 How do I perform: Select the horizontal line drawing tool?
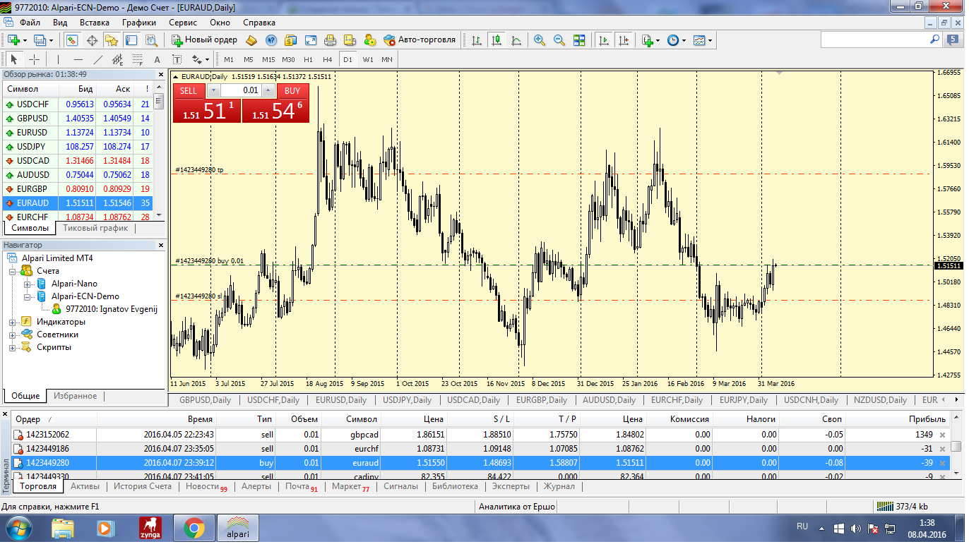[78, 60]
